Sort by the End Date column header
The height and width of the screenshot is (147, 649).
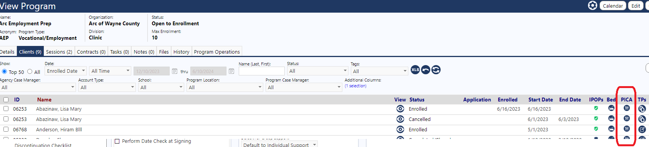coord(570,100)
